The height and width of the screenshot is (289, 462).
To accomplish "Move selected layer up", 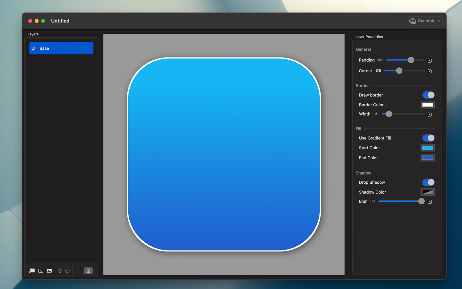I will [x=60, y=271].
